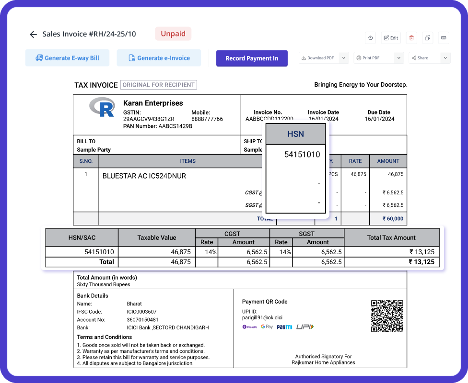Image resolution: width=468 pixels, height=383 pixels.
Task: Click the Share button
Action: coord(424,58)
